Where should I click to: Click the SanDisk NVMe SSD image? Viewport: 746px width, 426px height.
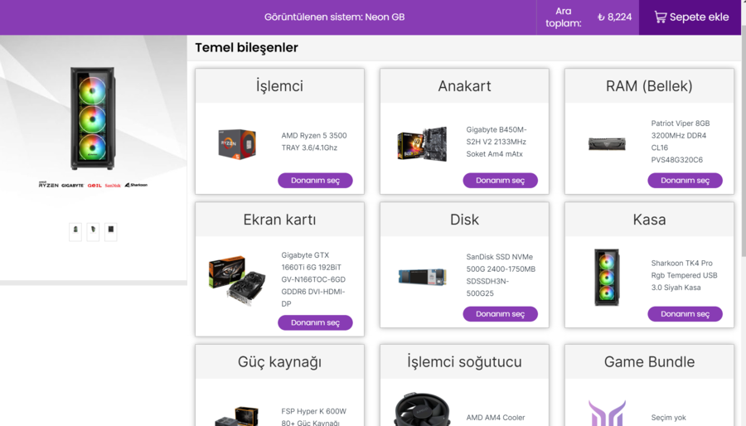[x=423, y=277]
